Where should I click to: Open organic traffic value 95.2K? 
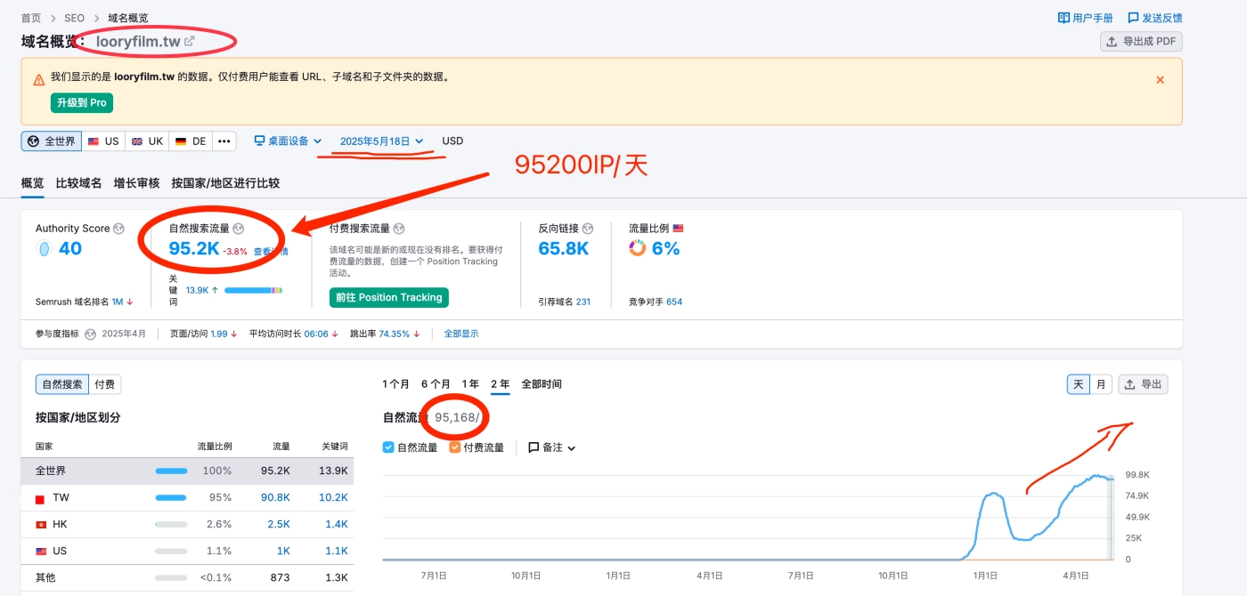pos(194,249)
